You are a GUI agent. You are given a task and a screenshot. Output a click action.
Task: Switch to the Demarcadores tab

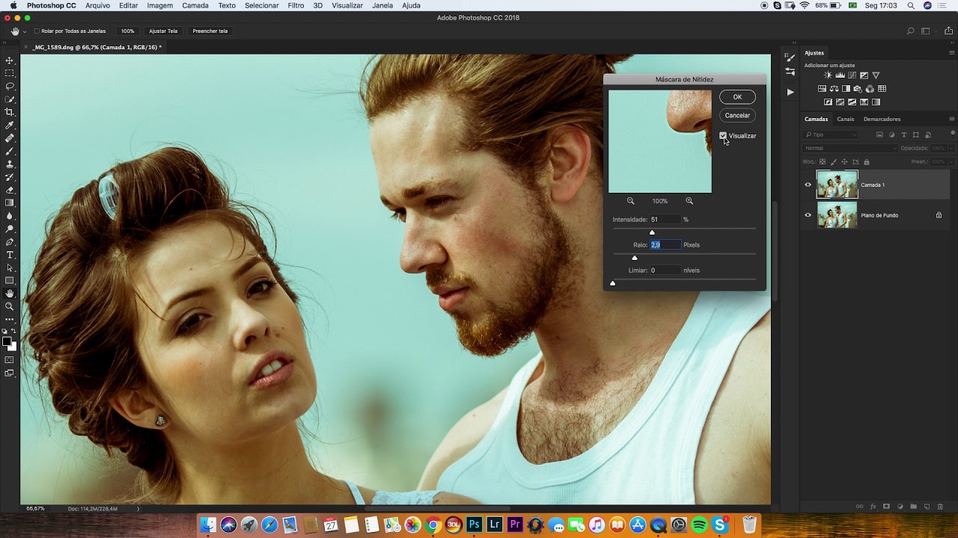(882, 119)
